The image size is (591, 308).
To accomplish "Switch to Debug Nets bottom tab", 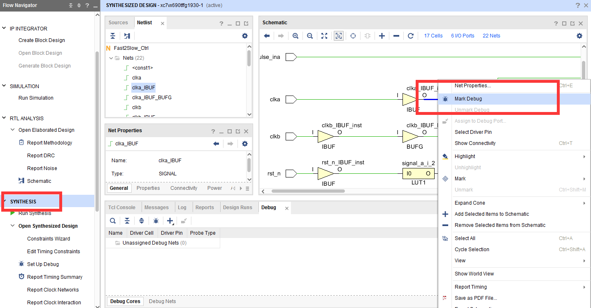I will pos(162,301).
